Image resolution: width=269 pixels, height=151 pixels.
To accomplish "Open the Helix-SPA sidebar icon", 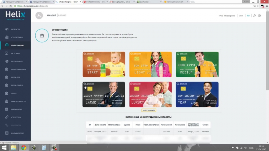I will pos(6,77).
